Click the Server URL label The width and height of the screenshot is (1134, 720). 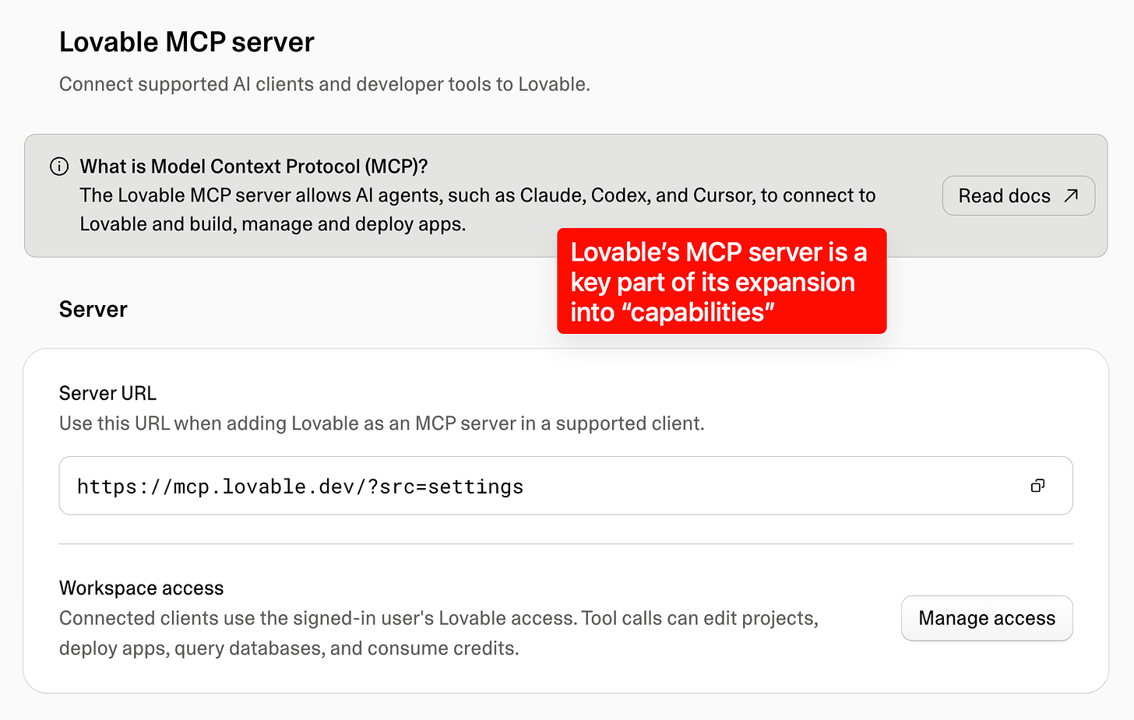107,393
